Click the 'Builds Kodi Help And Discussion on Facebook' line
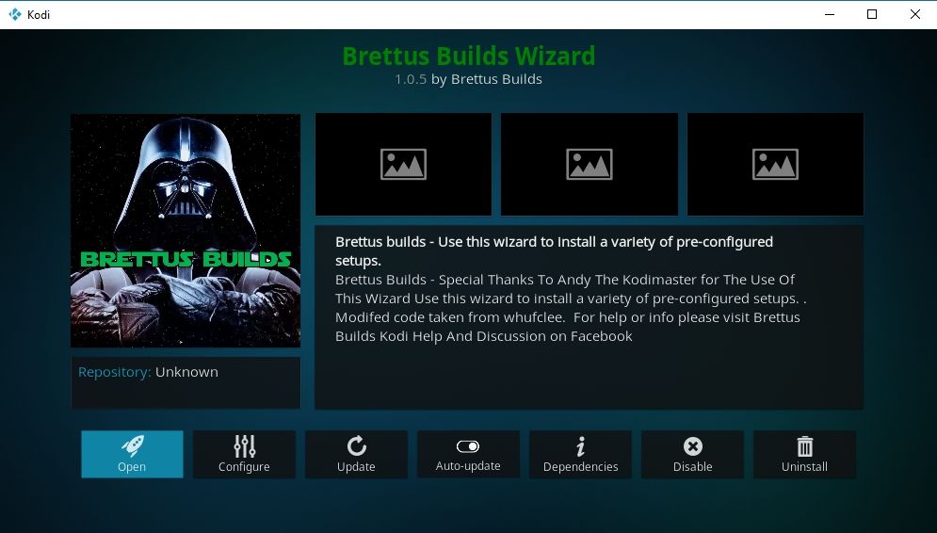The image size is (937, 533). [483, 336]
